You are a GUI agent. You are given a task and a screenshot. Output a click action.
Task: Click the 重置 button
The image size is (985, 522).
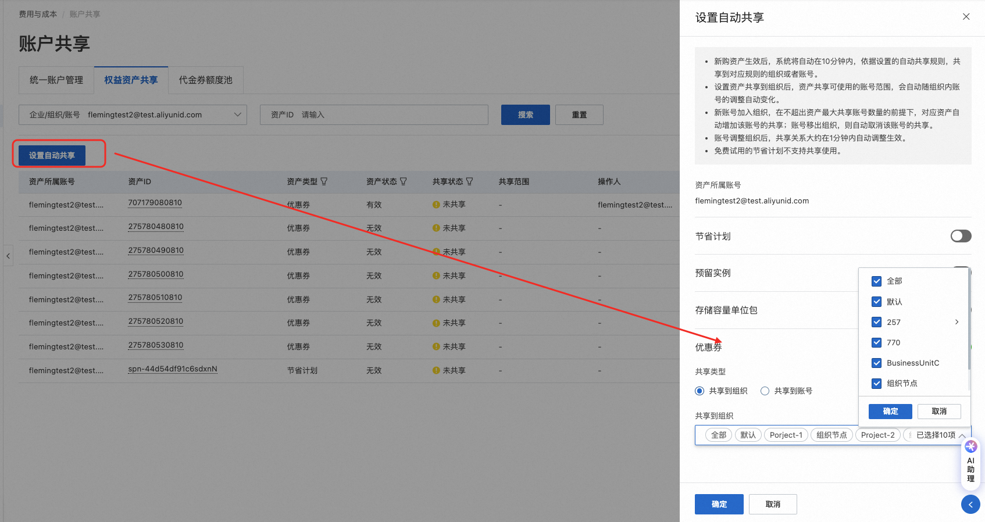[x=579, y=115]
